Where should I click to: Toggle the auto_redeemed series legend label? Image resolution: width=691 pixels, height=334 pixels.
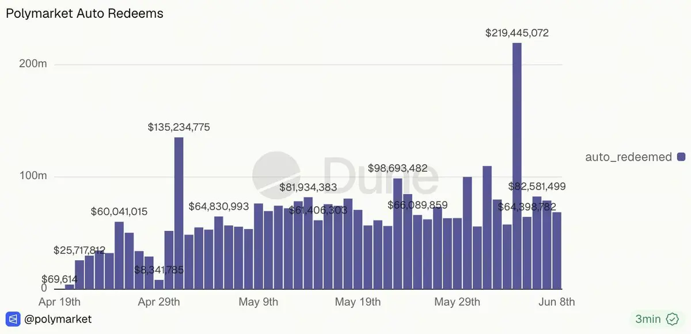click(x=628, y=157)
